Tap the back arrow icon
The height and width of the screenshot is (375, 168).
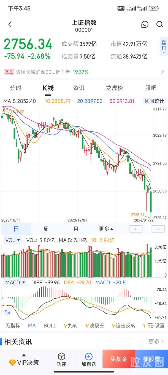tap(10, 24)
